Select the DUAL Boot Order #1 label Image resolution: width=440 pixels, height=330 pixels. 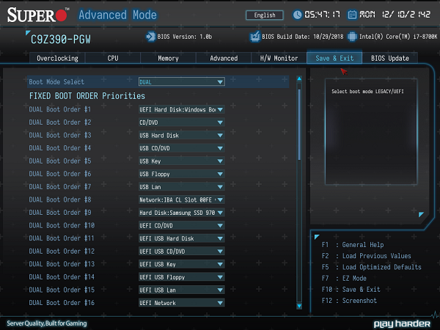pyautogui.click(x=60, y=109)
